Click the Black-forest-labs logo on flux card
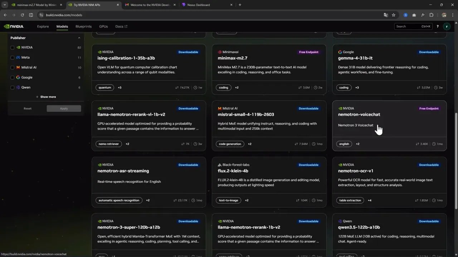The image size is (458, 257). [220, 165]
